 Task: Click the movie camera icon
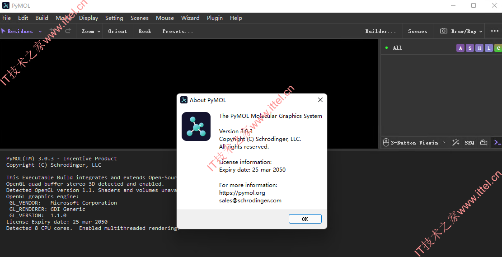pos(483,142)
